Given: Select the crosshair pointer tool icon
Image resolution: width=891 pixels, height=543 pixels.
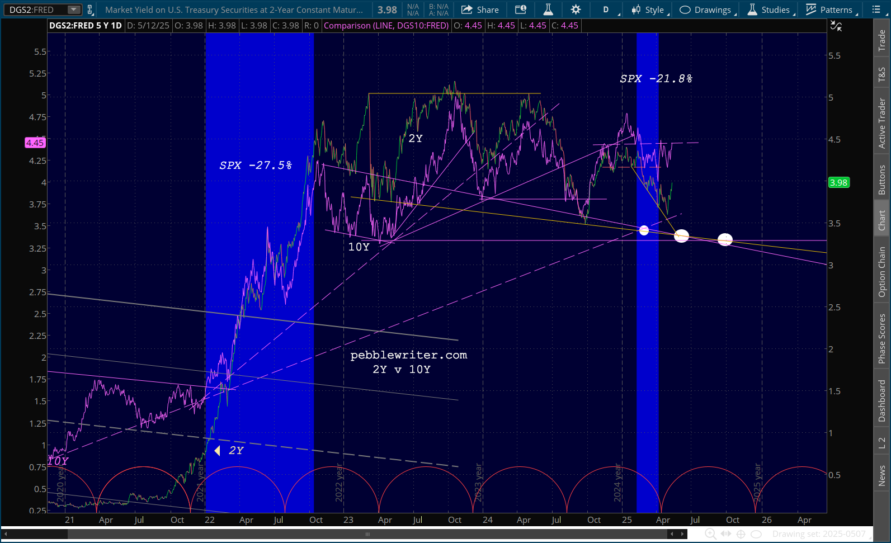Looking at the screenshot, I should (x=741, y=534).
